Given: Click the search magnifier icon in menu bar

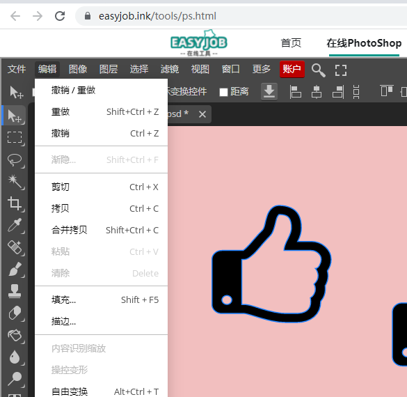Looking at the screenshot, I should coord(318,70).
